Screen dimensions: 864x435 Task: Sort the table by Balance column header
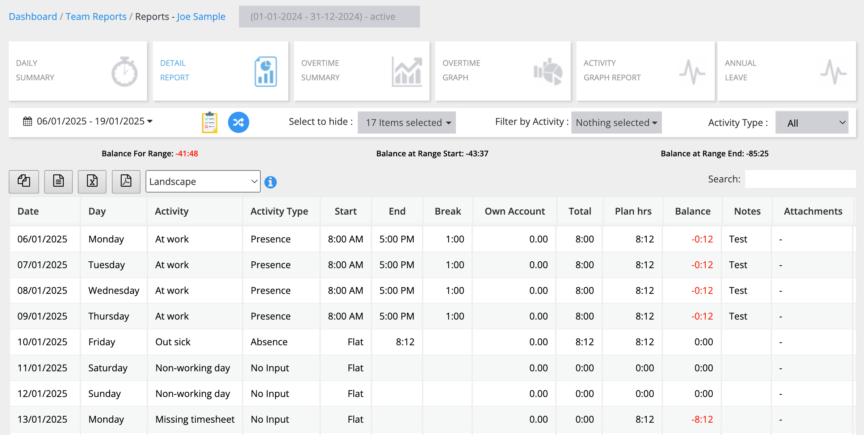(692, 211)
